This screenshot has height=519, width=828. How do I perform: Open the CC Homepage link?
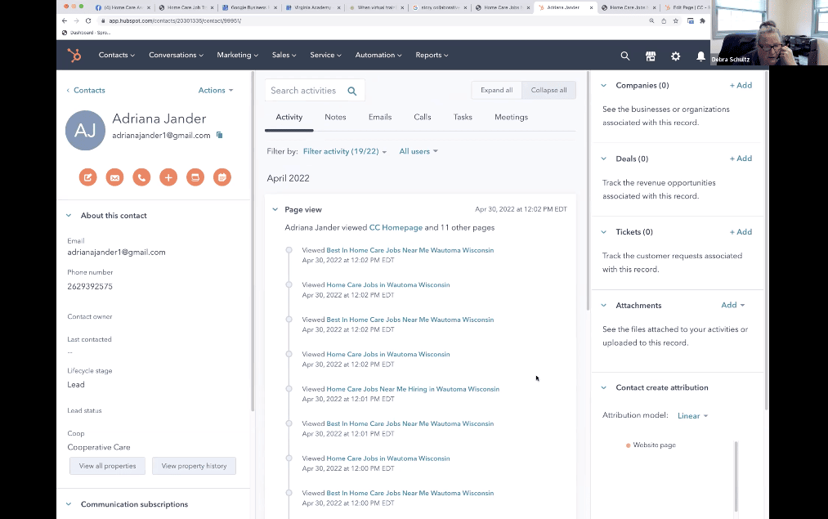(x=396, y=227)
